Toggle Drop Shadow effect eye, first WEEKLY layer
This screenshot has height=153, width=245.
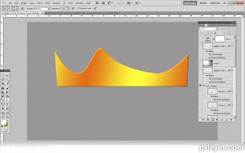(x=210, y=55)
